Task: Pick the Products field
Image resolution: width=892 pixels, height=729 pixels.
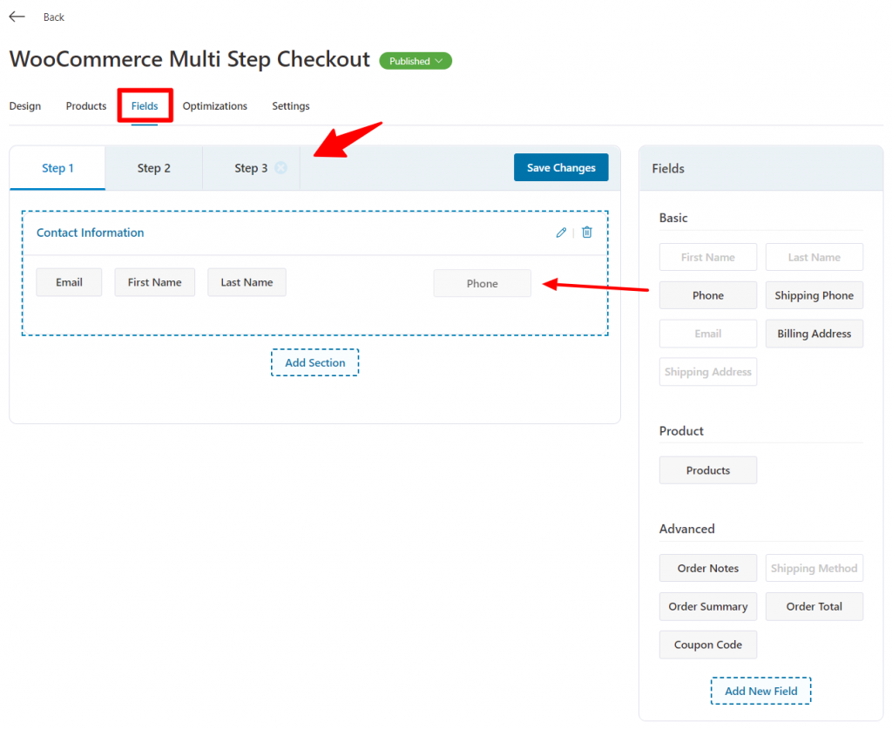Action: 708,470
